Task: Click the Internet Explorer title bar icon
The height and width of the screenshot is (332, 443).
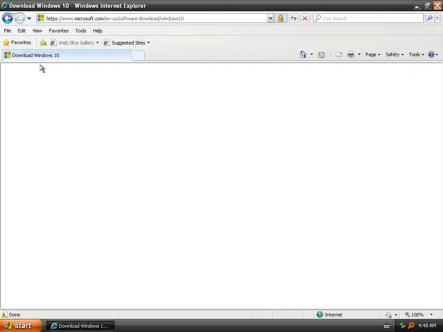Action: 4,5
